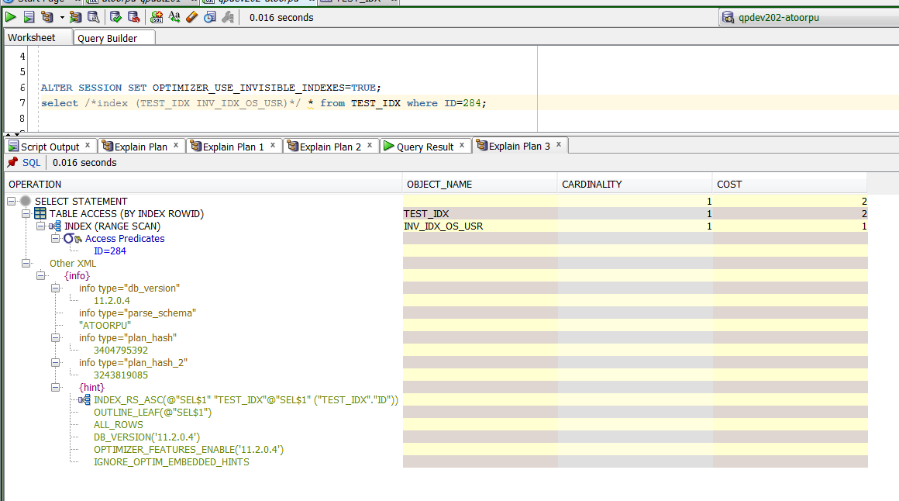Click the red pin icon beside SQL
This screenshot has width=899, height=501.
tap(12, 162)
